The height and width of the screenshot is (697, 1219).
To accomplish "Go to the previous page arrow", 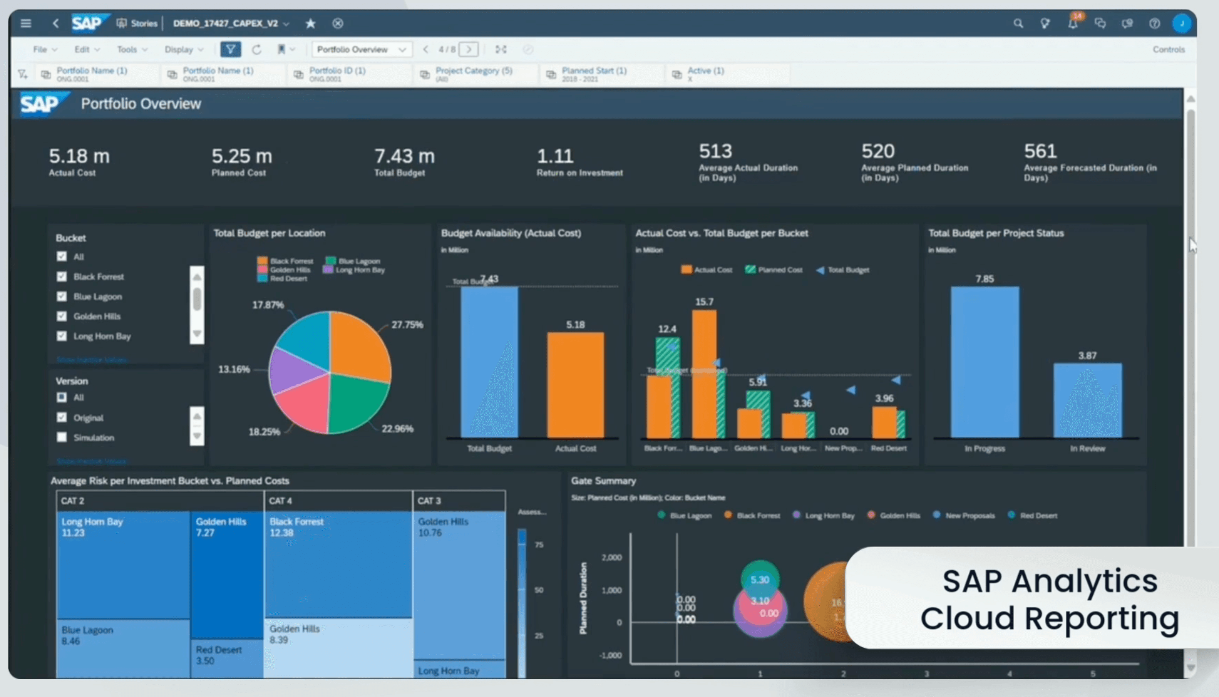I will coord(425,49).
